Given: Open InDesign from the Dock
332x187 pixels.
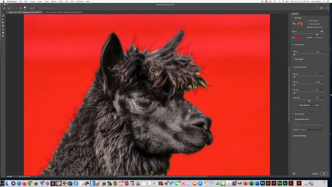Looking at the screenshot, I should (274, 183).
